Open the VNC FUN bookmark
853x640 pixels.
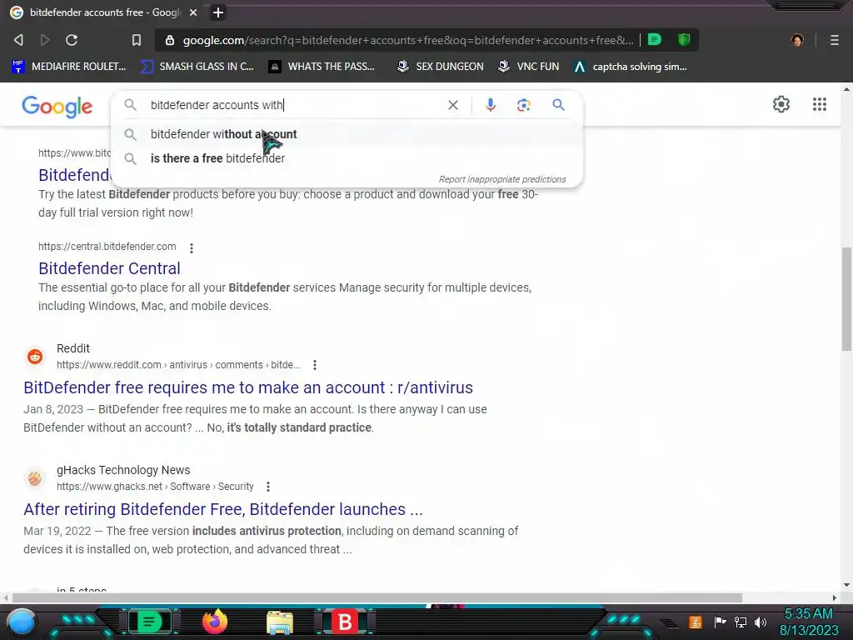click(x=528, y=67)
